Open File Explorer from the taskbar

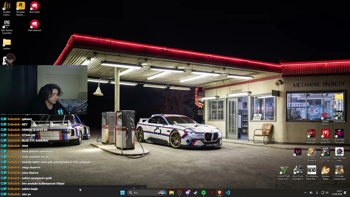point(171,193)
